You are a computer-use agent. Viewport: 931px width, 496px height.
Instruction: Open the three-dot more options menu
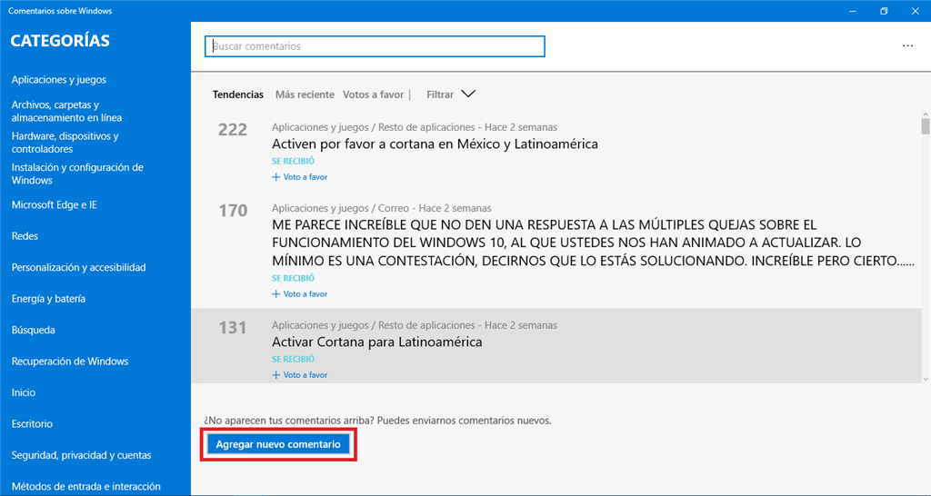tap(907, 46)
